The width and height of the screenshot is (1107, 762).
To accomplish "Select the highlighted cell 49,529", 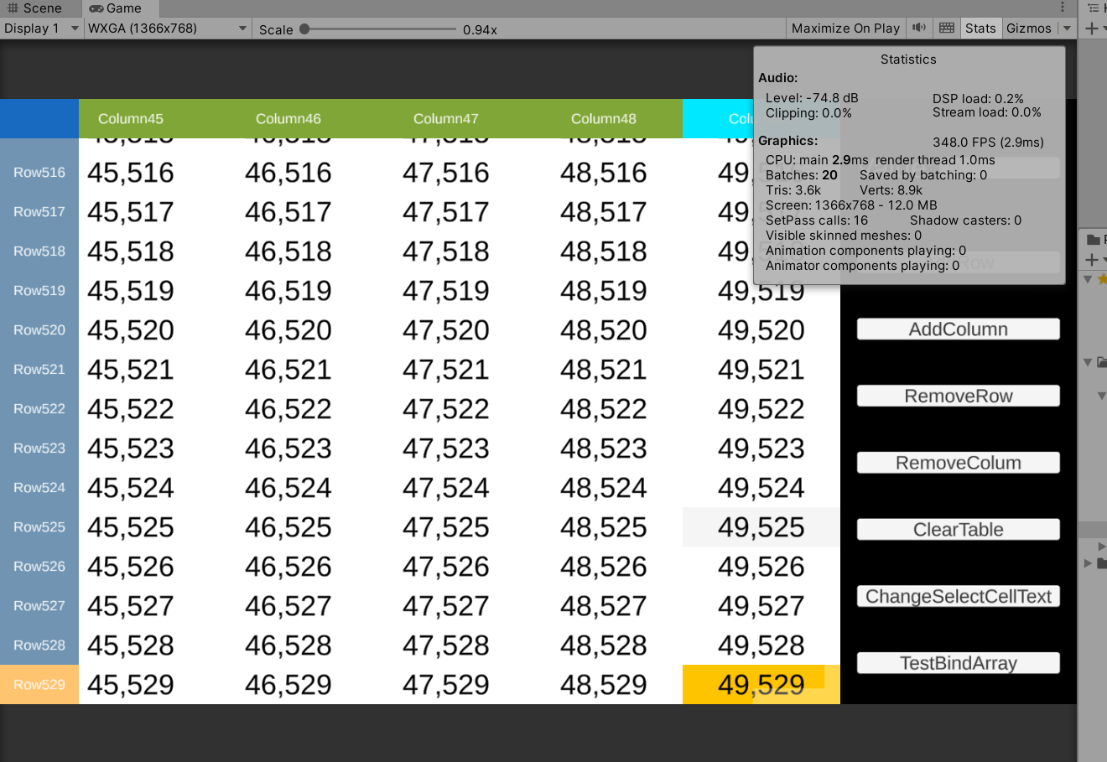I will click(761, 685).
